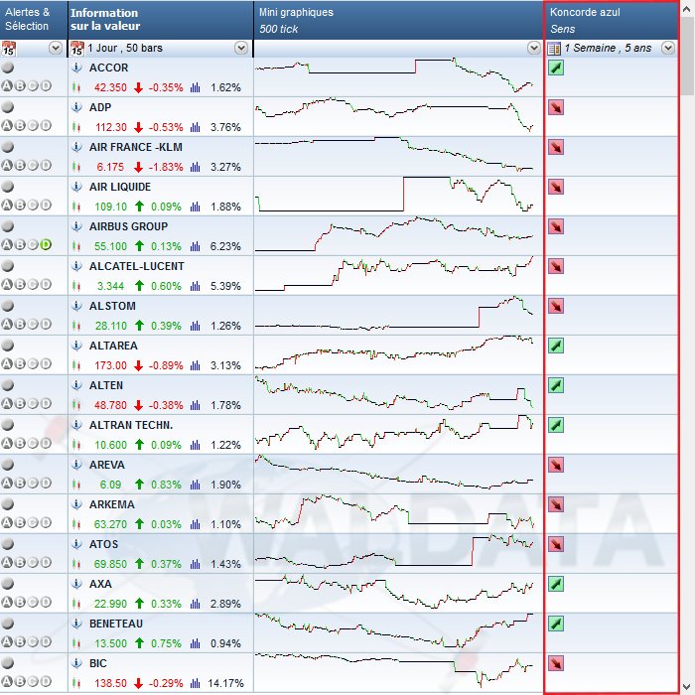Click the green up Koncorde arrow for ACCOR
This screenshot has width=695, height=695.
pyautogui.click(x=556, y=68)
